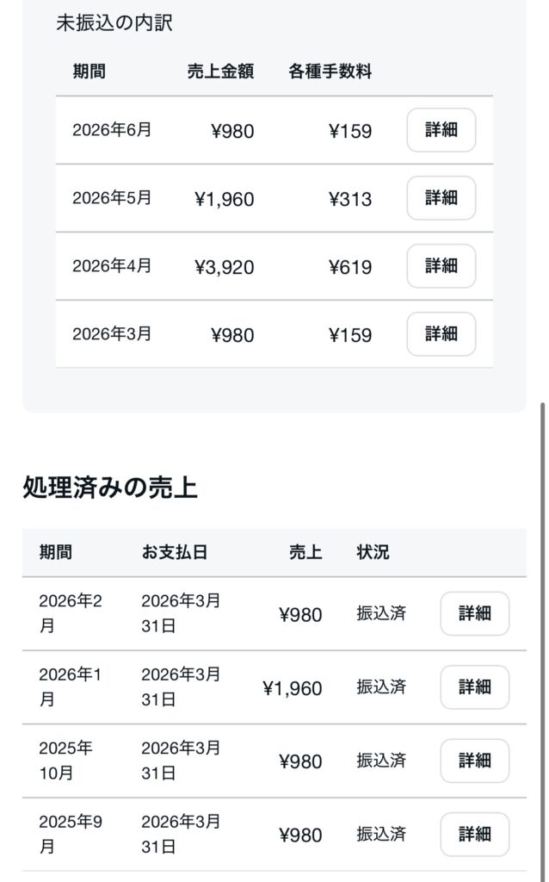
Task: Click the ¥1,960 sales for 2026年1月
Action: [293, 688]
